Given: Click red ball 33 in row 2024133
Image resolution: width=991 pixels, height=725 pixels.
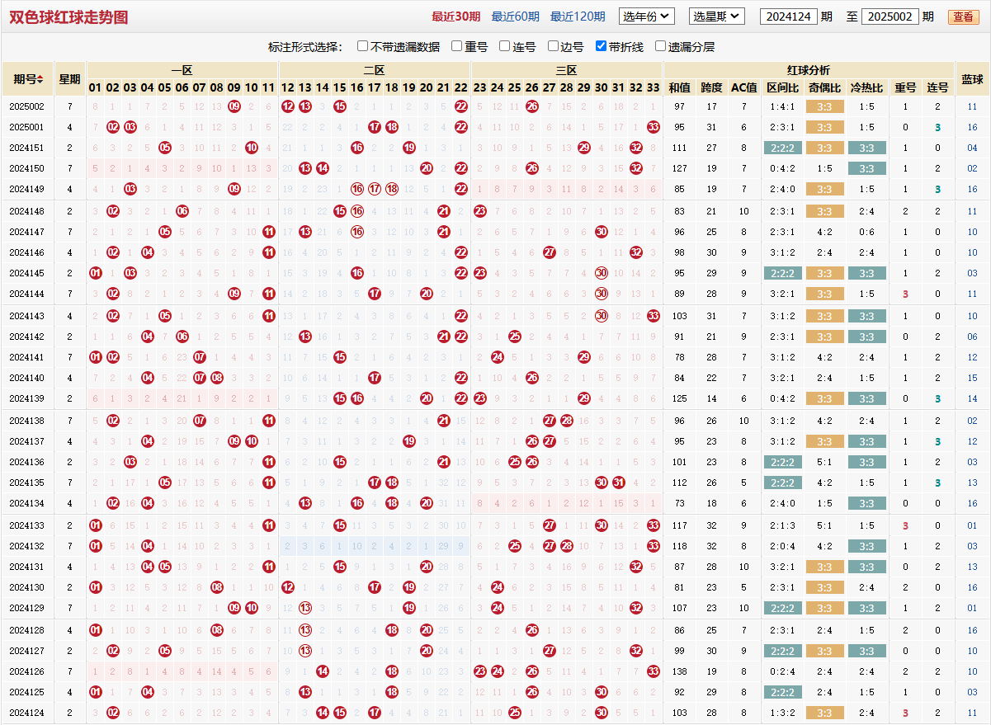Looking at the screenshot, I should coord(654,525).
